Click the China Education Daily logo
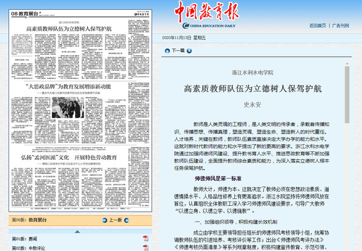This screenshot has height=251, width=362. click(x=209, y=26)
